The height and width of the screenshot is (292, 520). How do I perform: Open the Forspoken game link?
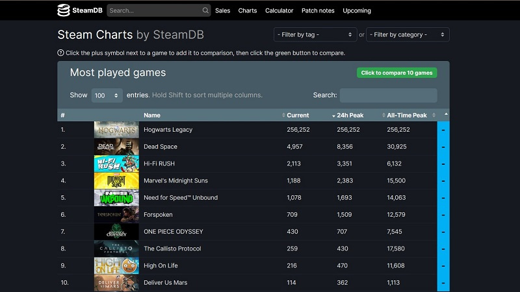tap(158, 215)
